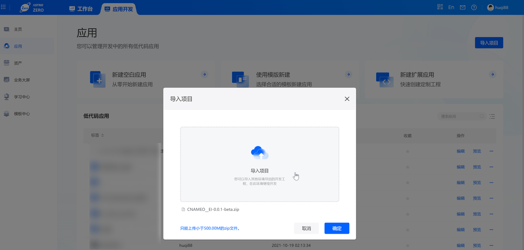Click 取消 in the dialog

pyautogui.click(x=306, y=228)
